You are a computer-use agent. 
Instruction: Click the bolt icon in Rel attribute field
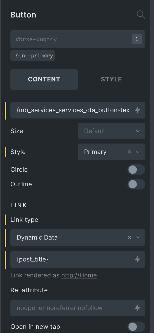pyautogui.click(x=137, y=308)
